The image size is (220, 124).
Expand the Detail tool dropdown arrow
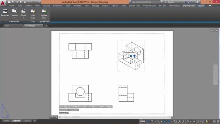[24, 18]
